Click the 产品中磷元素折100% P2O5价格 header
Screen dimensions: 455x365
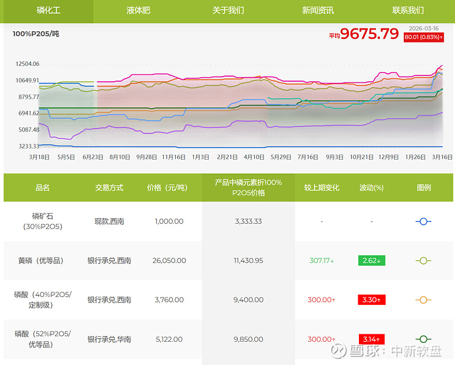coord(249,188)
